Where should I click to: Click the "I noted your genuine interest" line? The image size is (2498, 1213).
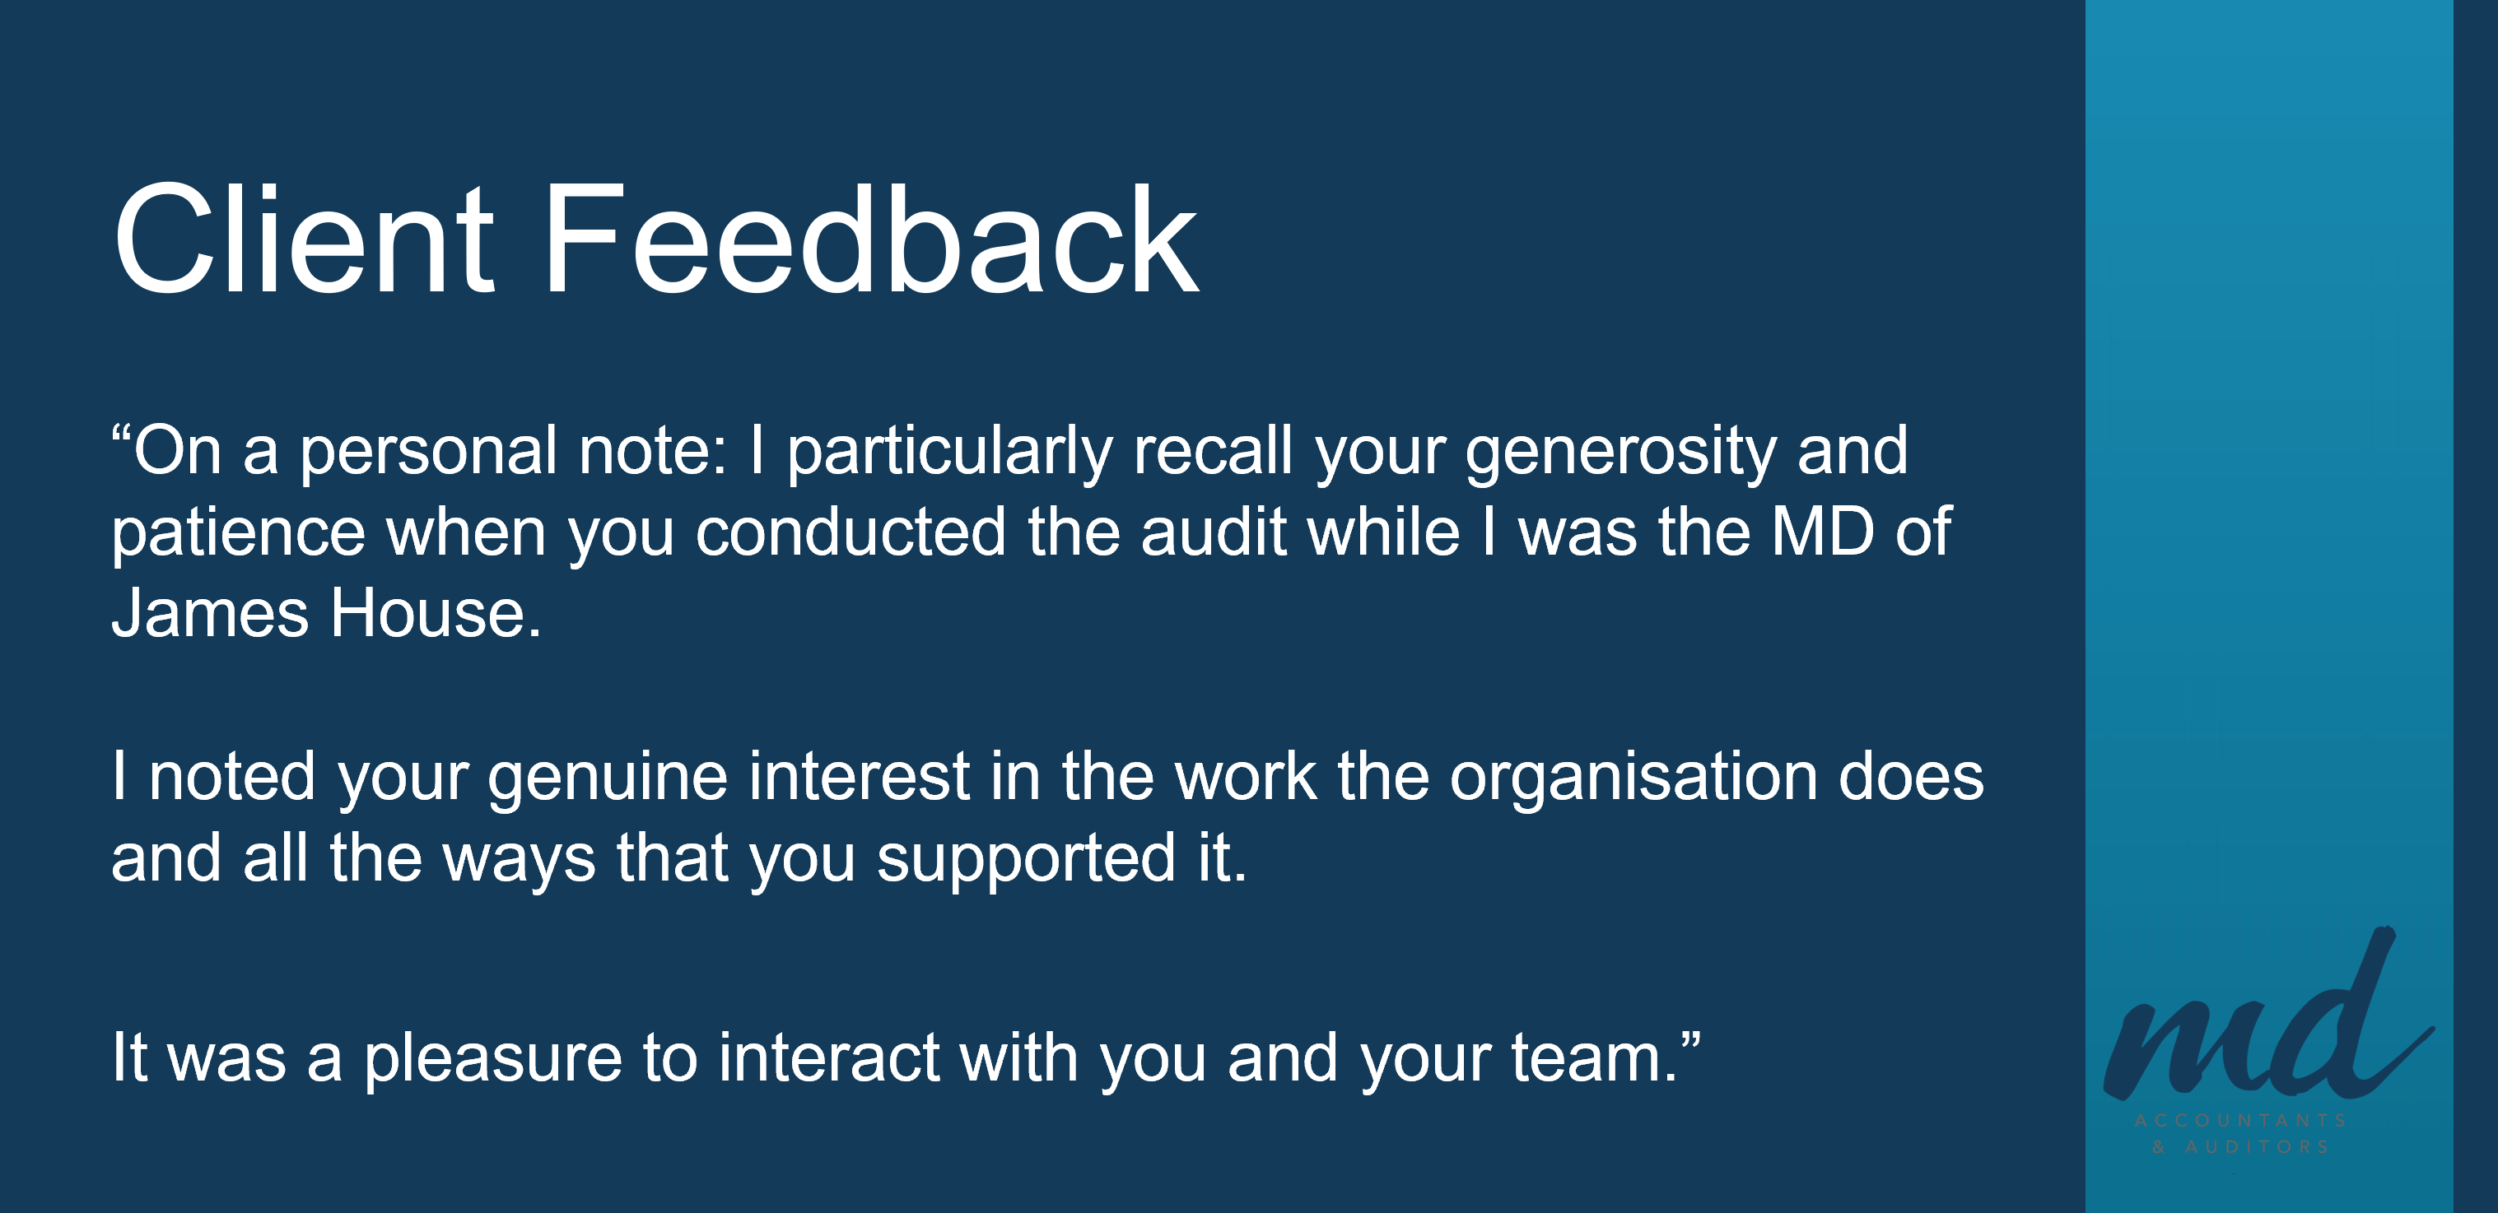1047,778
